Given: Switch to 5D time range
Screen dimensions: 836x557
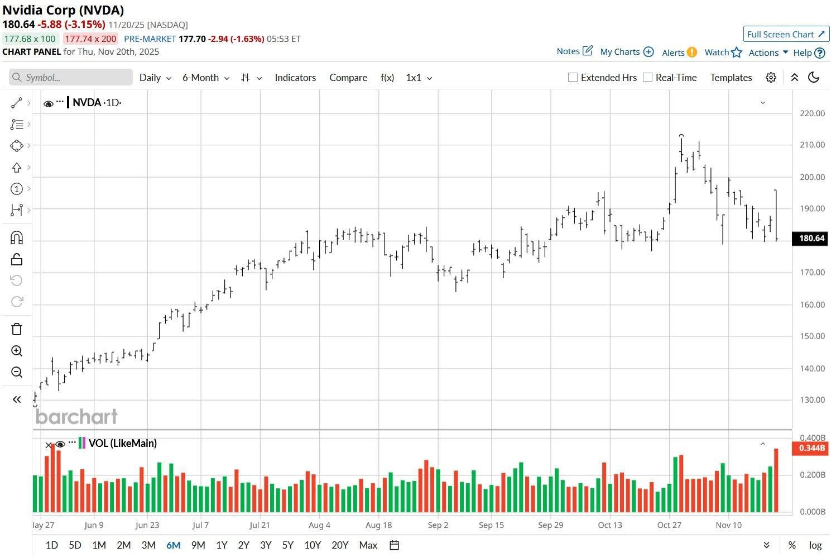Looking at the screenshot, I should pos(75,545).
